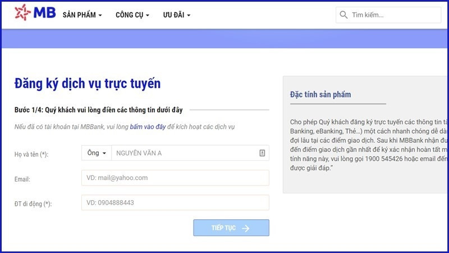Click the contact card icon in name field

[262, 153]
